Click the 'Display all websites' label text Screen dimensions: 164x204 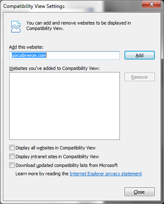coord(55,148)
